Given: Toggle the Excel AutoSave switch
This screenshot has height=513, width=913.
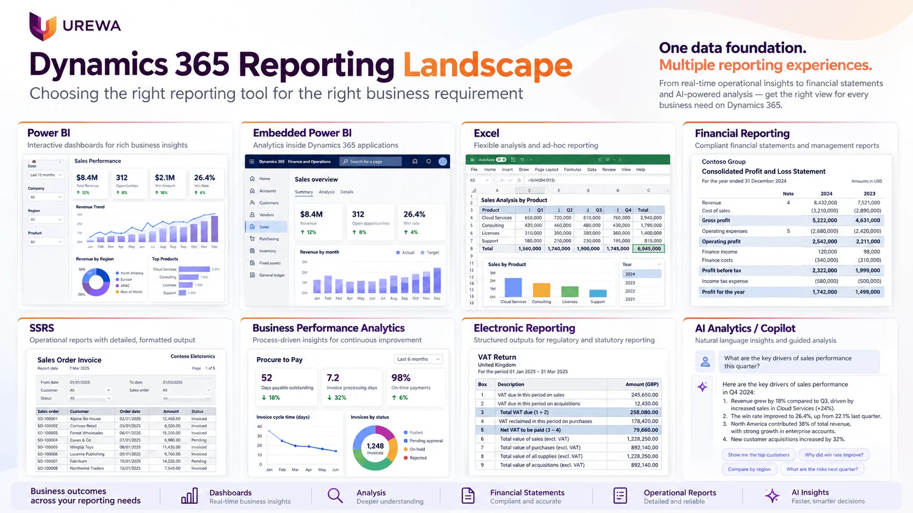Looking at the screenshot, I should [501, 160].
